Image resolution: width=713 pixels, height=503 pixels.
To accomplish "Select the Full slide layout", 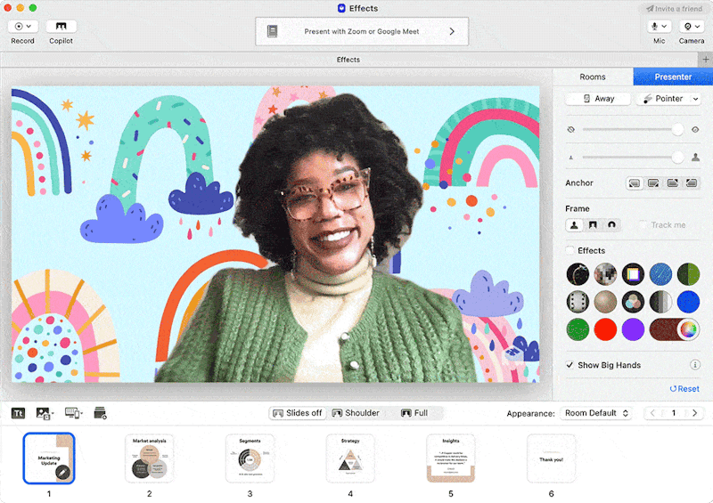I will 414,413.
